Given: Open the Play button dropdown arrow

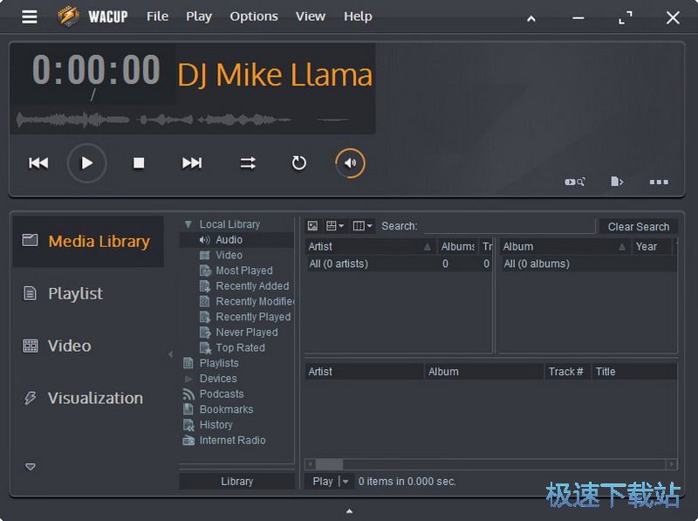Looking at the screenshot, I should tap(346, 482).
